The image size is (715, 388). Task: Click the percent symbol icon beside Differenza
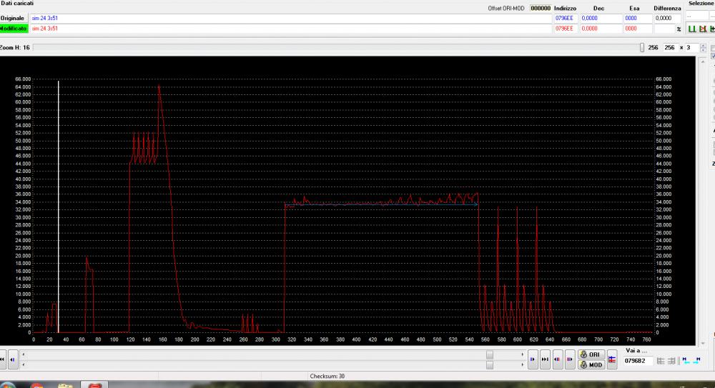679,29
